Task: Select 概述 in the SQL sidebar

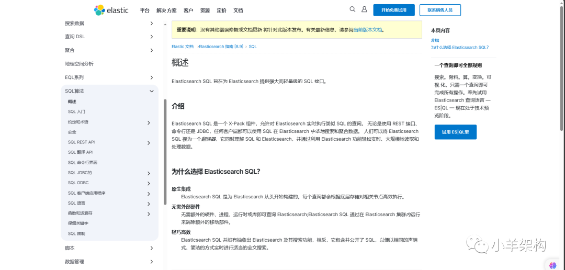Action: pos(72,102)
